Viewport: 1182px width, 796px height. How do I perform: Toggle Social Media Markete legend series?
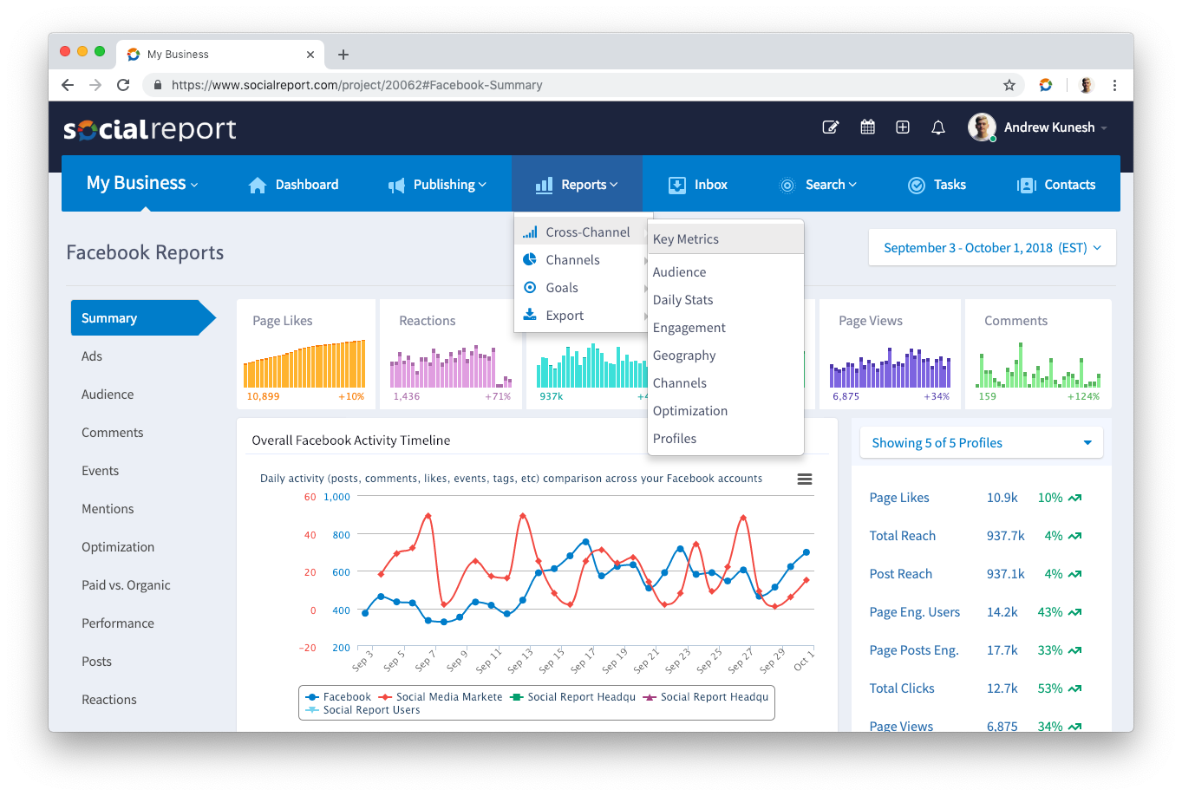click(x=441, y=697)
